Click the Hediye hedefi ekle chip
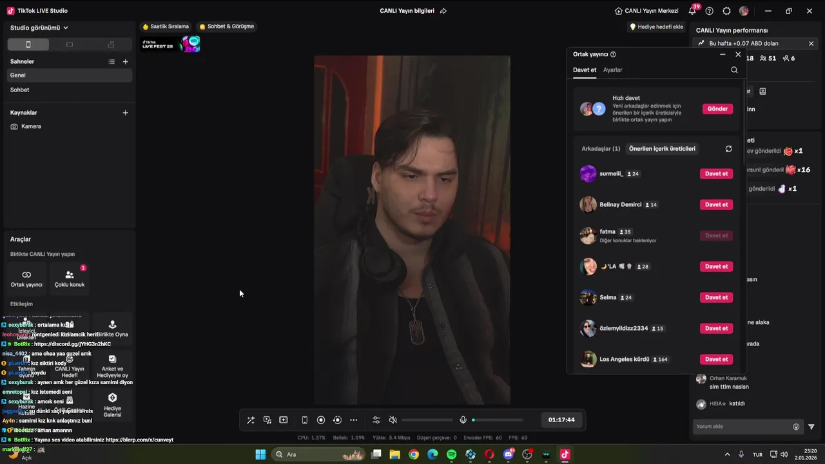The image size is (825, 464). click(x=656, y=27)
